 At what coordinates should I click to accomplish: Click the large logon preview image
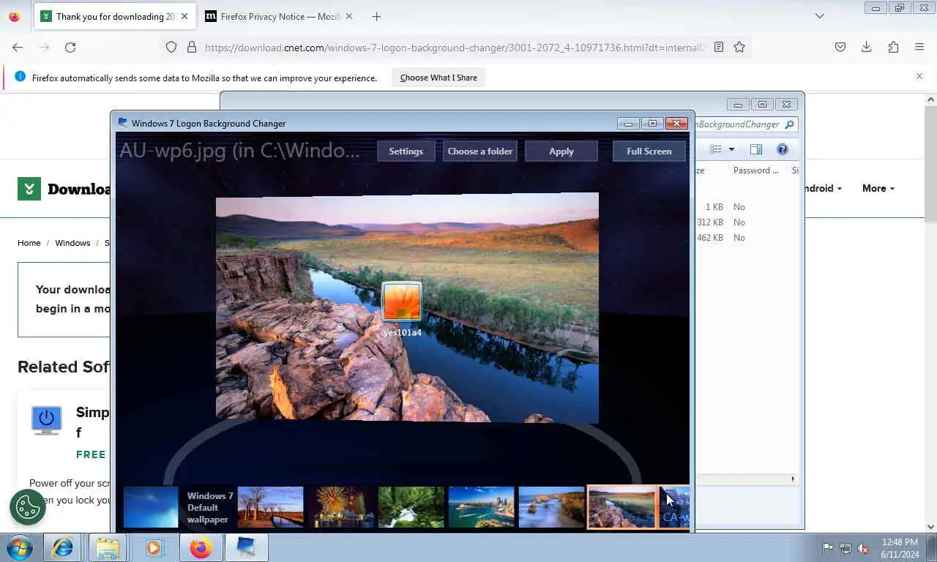(x=407, y=307)
